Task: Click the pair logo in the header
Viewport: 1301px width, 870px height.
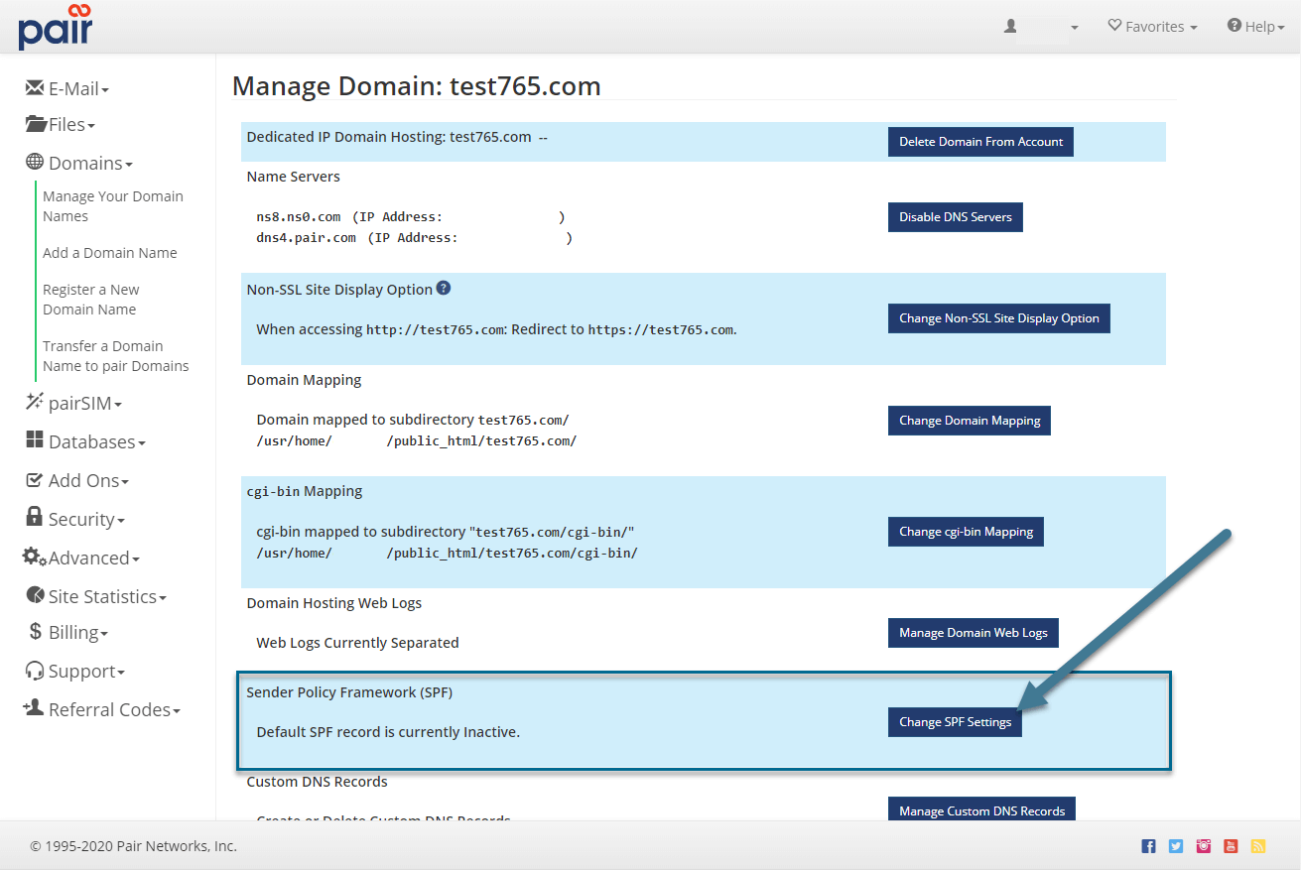Action: 55,27
